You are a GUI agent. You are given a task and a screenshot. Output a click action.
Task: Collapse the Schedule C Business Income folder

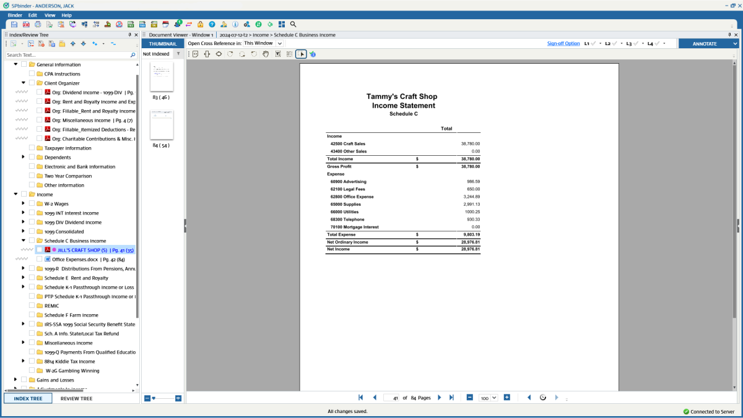tap(24, 241)
